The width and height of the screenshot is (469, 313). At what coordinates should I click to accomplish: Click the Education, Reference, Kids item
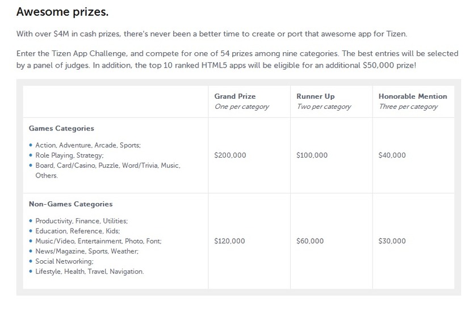pos(77,231)
